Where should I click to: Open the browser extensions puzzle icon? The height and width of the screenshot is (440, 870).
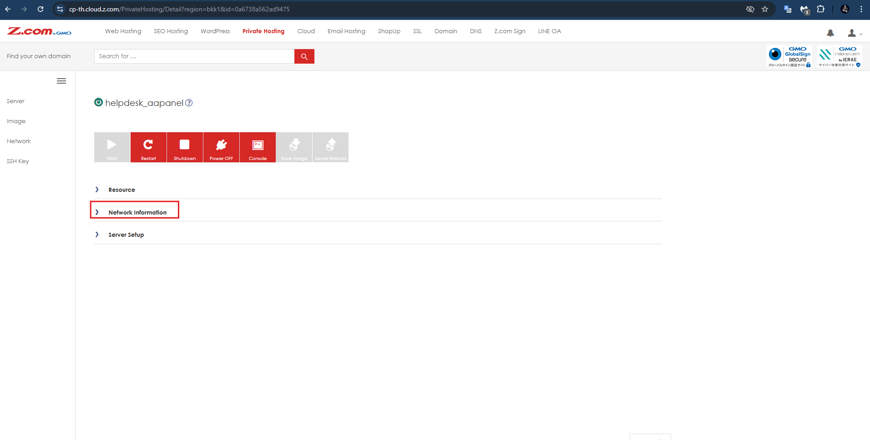820,9
